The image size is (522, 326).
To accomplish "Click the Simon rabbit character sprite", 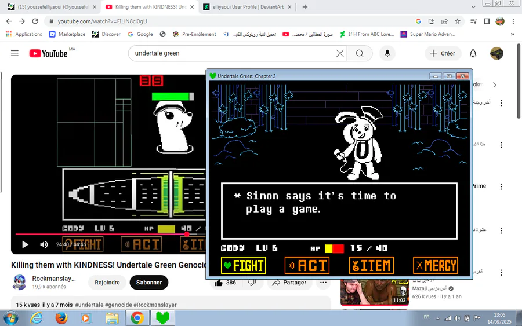I will coord(359,143).
